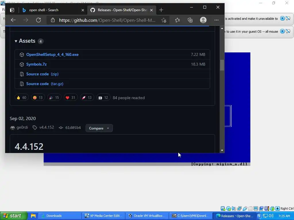Image resolution: width=294 pixels, height=220 pixels.
Task: Click VirtualBox network adapters status icon
Action: [x=239, y=209]
